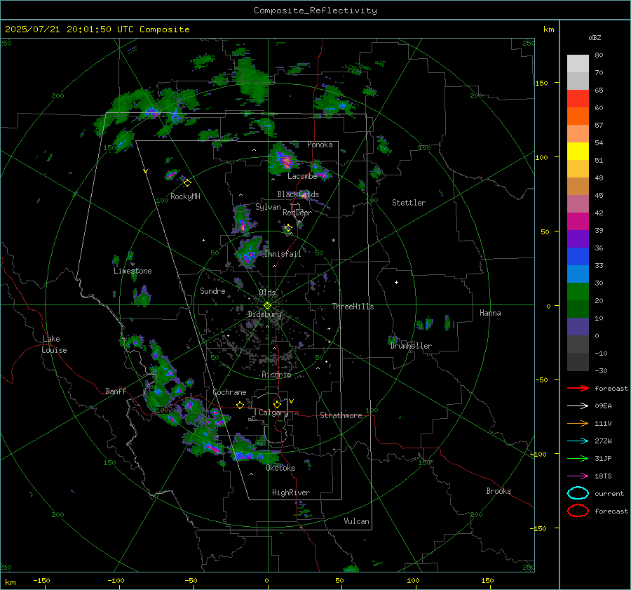Click the Composite_Reflectivity title
The width and height of the screenshot is (631, 590).
[315, 11]
